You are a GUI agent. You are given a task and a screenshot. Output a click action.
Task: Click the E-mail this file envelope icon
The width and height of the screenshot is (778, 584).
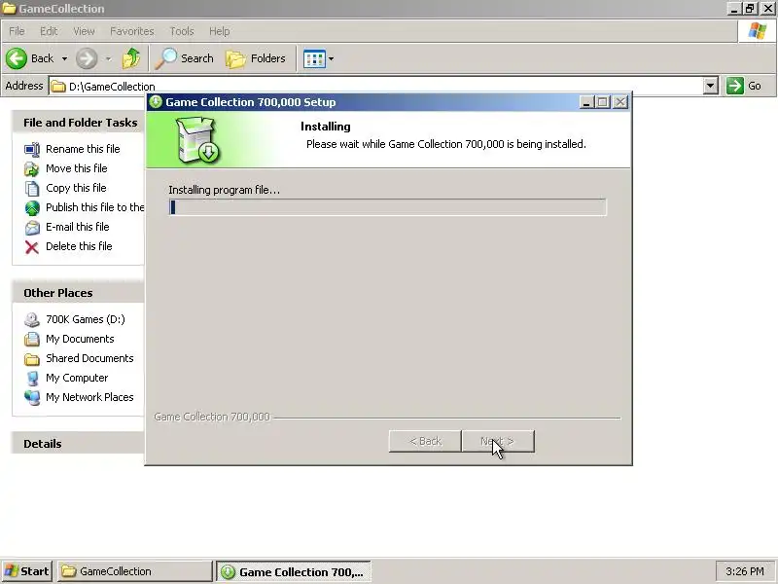coord(32,228)
